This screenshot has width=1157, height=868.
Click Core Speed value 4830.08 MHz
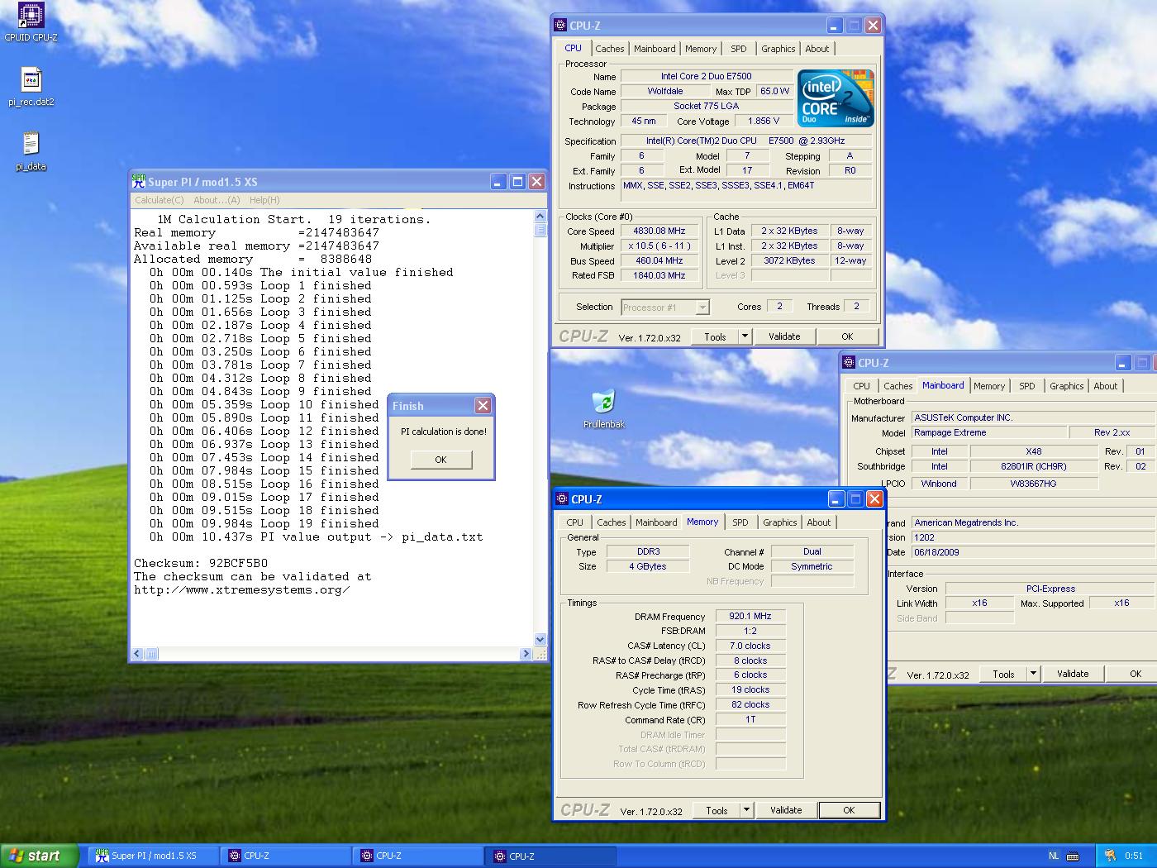(x=659, y=231)
